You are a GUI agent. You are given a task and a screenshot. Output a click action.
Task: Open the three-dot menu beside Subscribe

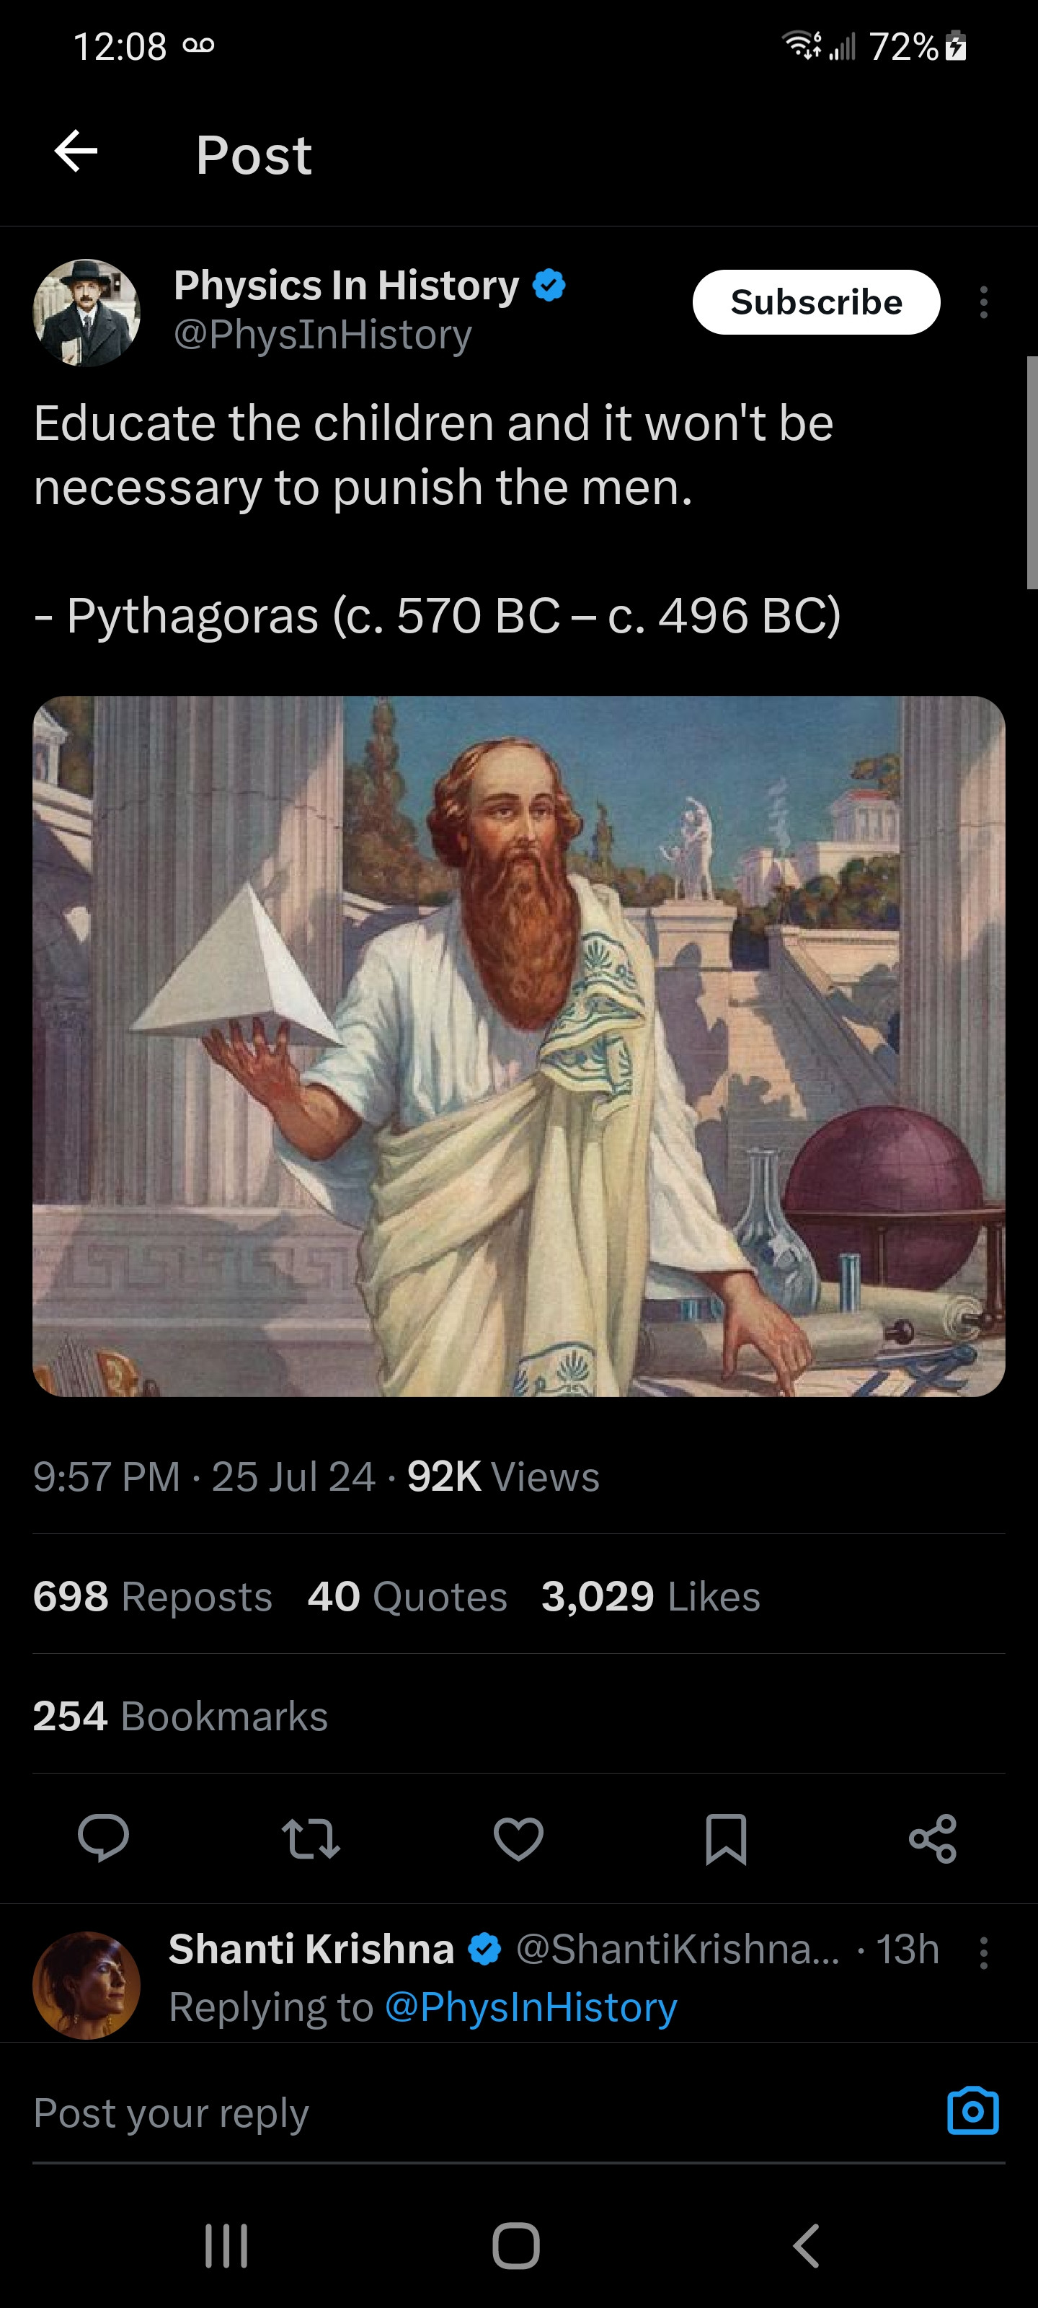click(x=983, y=302)
